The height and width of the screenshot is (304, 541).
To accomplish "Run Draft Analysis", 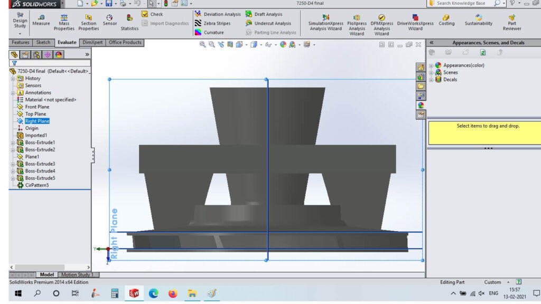I will [264, 14].
